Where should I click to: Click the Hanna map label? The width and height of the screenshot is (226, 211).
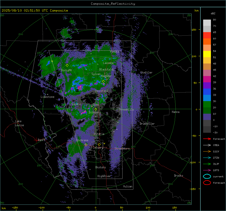[x=176, y=112]
